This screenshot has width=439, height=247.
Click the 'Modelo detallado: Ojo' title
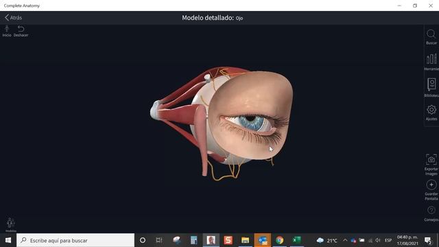pyautogui.click(x=212, y=18)
